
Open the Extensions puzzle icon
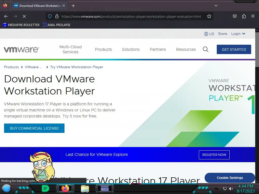(244, 16)
